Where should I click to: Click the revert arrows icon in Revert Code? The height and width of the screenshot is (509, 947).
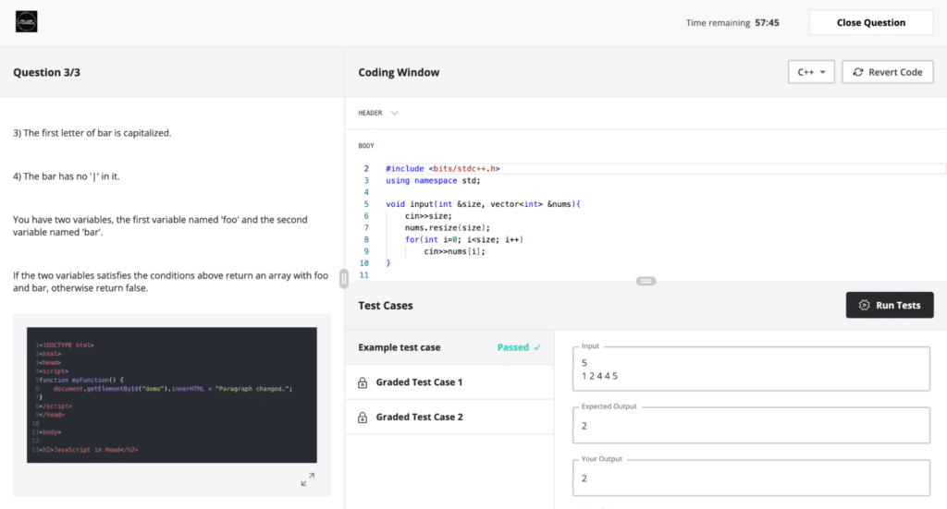pyautogui.click(x=857, y=72)
